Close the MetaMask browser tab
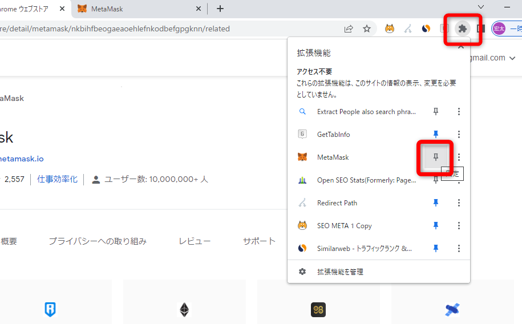Viewport: 522px width, 324px height. 199,9
